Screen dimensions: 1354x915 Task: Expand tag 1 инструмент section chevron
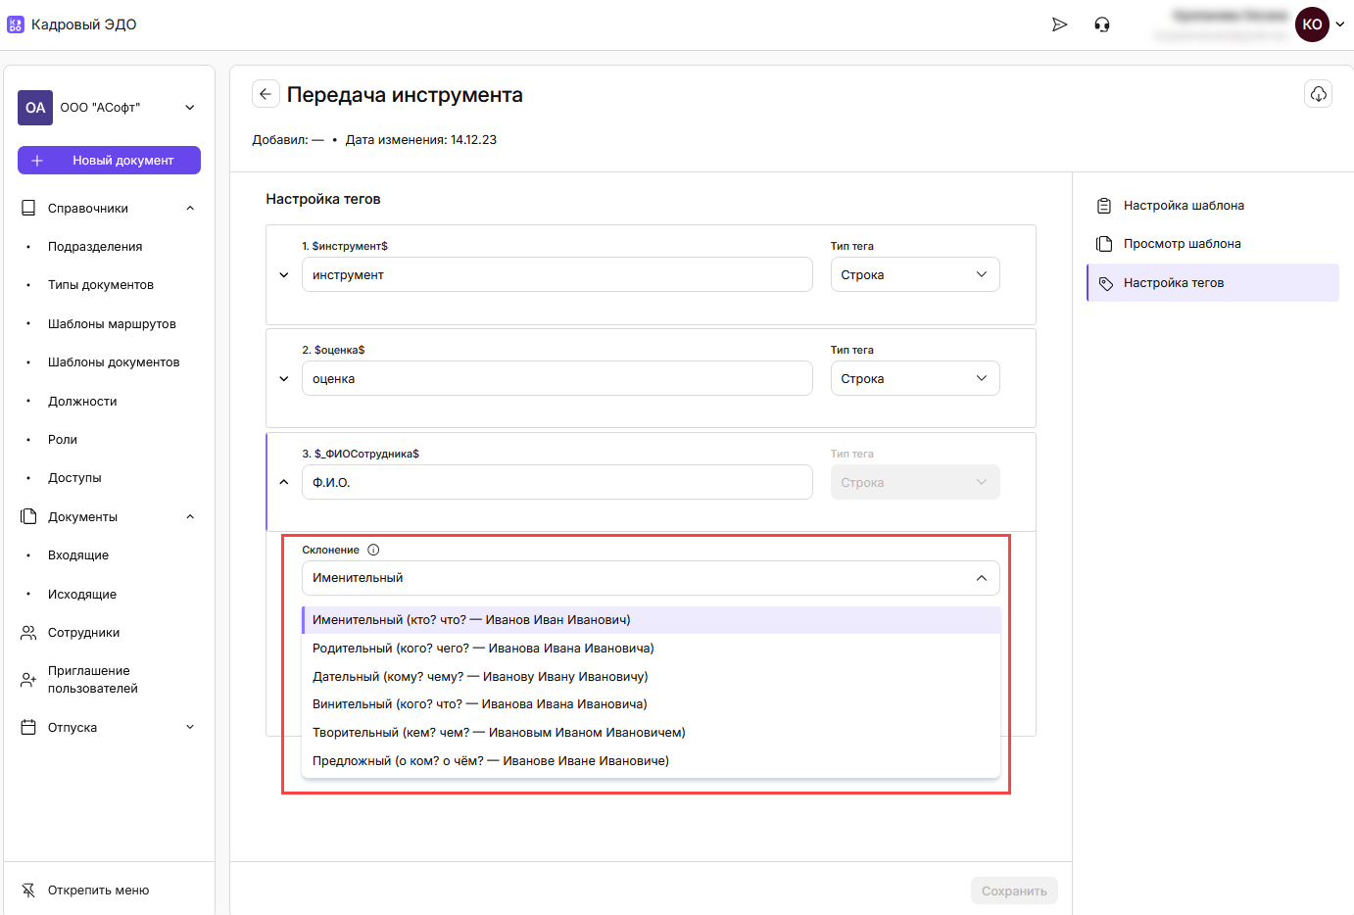click(x=284, y=275)
